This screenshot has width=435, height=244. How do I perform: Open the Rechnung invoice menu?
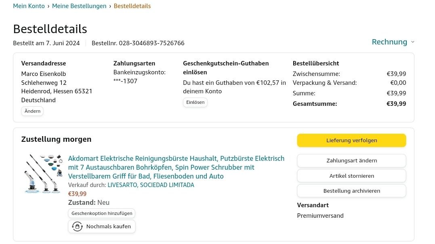(x=389, y=42)
